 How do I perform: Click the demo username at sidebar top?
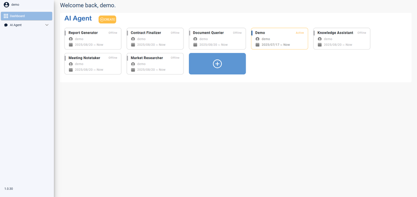click(15, 5)
